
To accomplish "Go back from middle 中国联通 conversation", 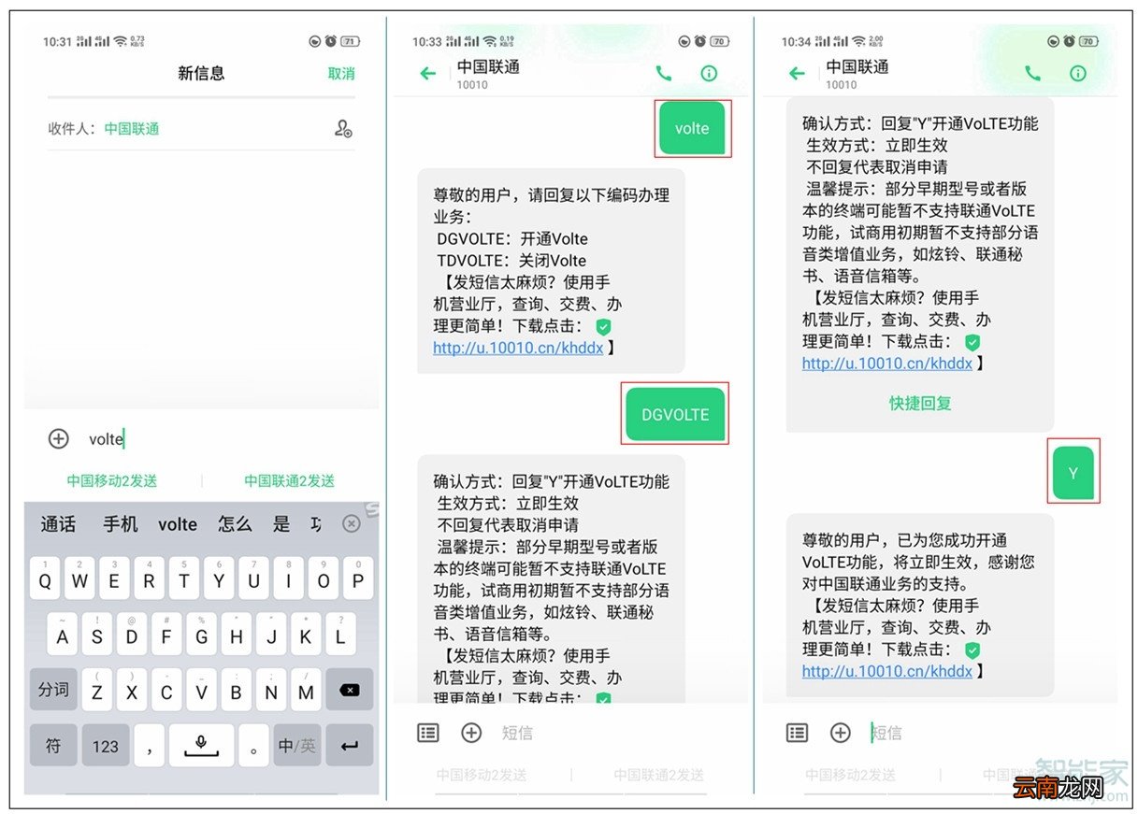I will (x=428, y=74).
